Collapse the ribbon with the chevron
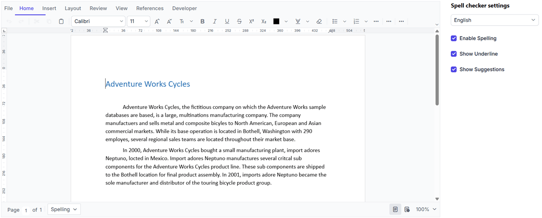542x218 pixels. (437, 25)
